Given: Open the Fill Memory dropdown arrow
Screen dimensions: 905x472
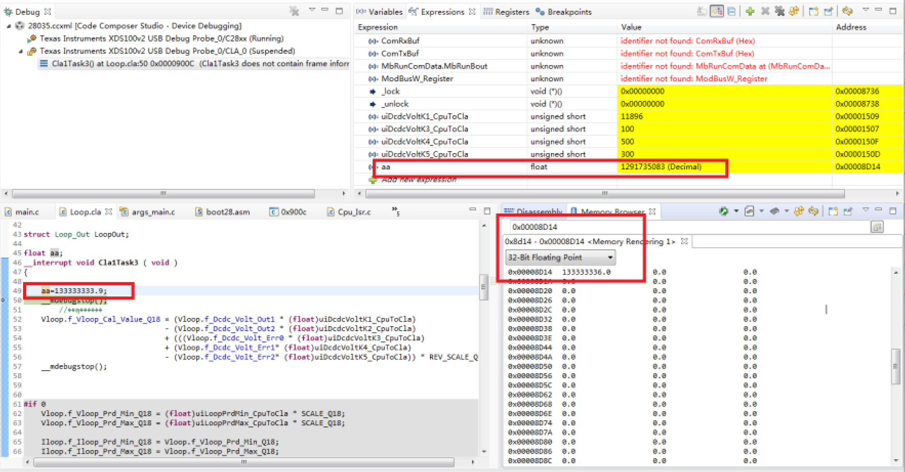Looking at the screenshot, I should (787, 211).
